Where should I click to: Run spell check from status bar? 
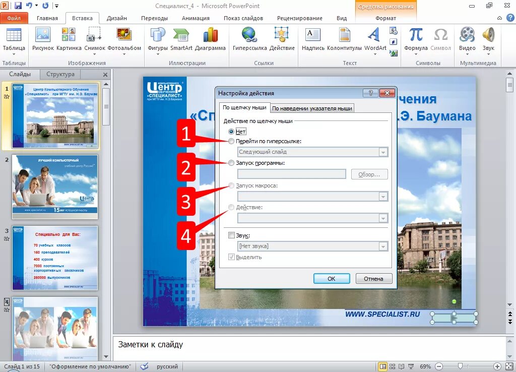(x=144, y=366)
